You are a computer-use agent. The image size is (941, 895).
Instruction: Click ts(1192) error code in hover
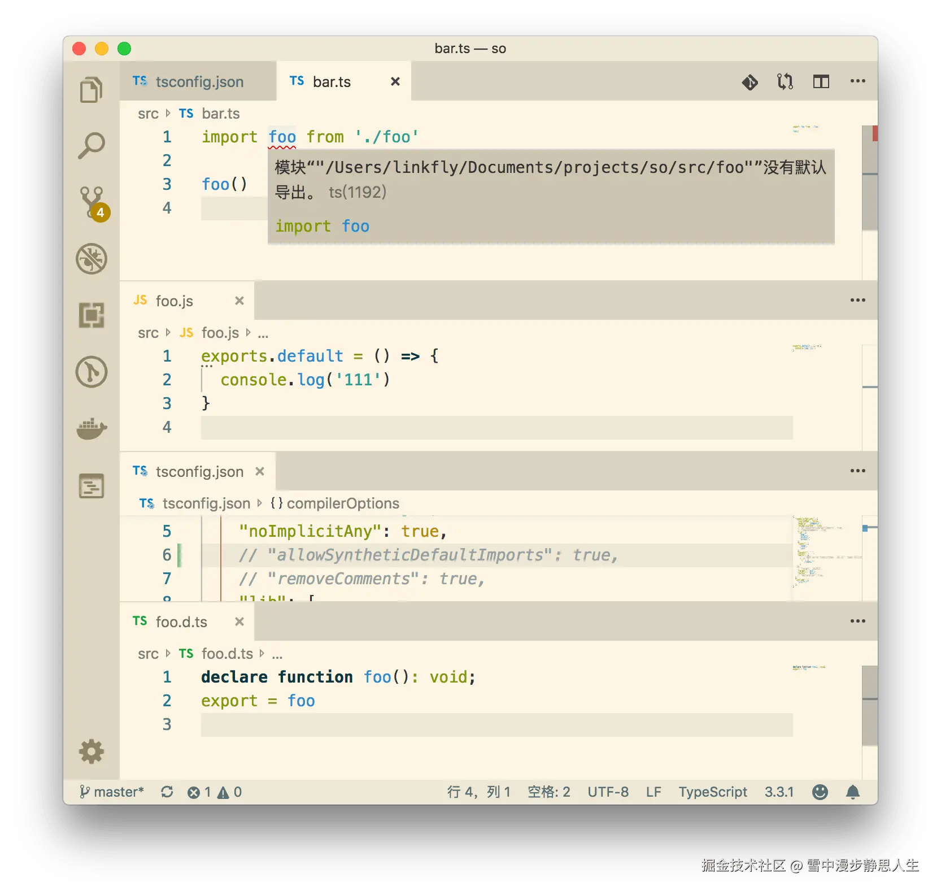click(358, 193)
